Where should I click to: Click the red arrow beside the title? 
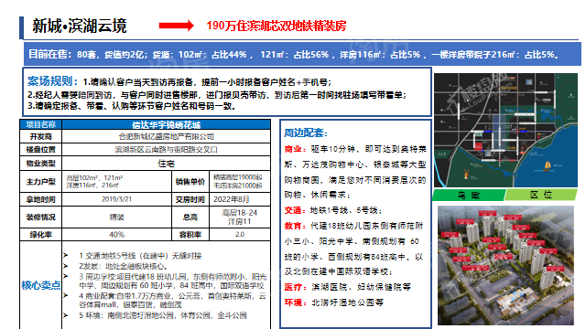click(x=177, y=26)
